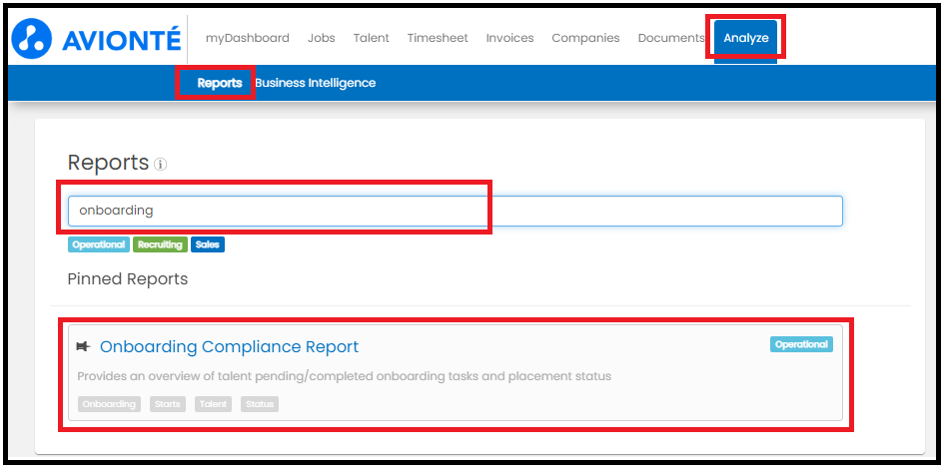Viewport: 942px width, 470px height.
Task: Go to the Jobs menu
Action: click(x=322, y=38)
